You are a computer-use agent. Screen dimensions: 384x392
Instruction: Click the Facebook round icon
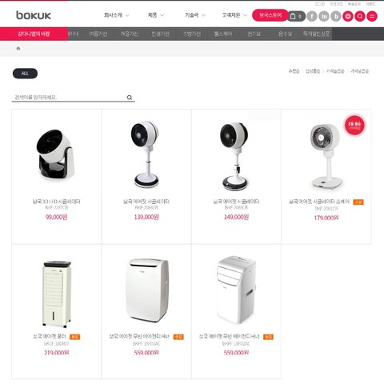(x=312, y=16)
